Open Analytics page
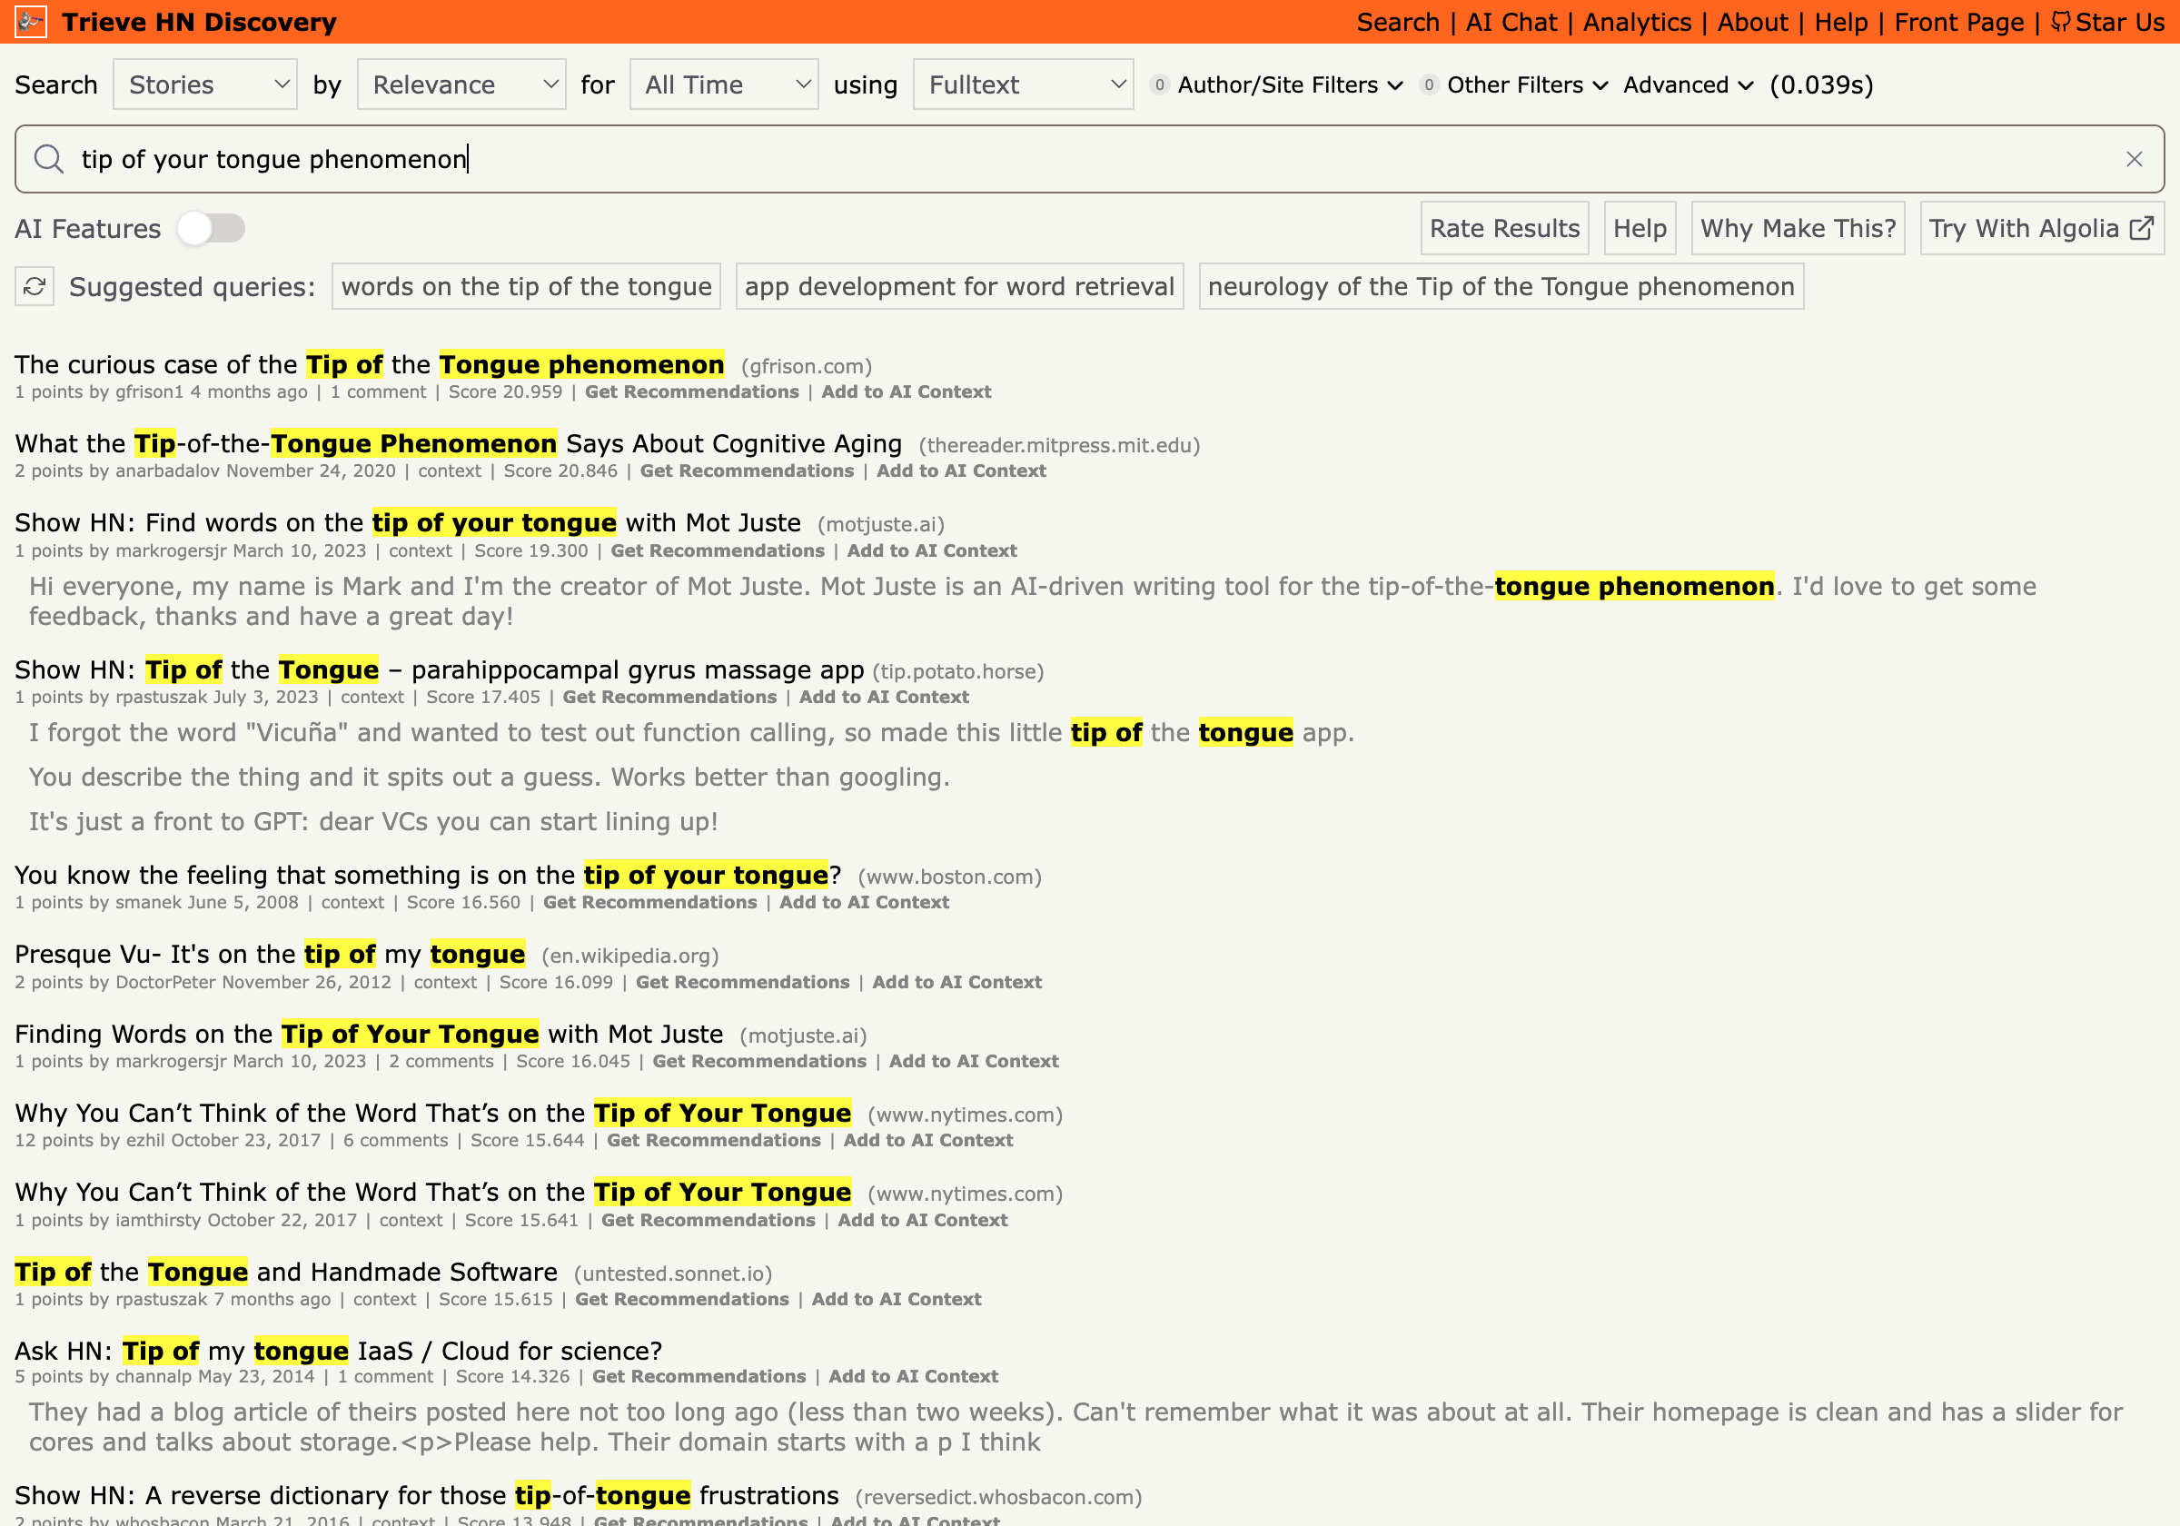 point(1636,22)
